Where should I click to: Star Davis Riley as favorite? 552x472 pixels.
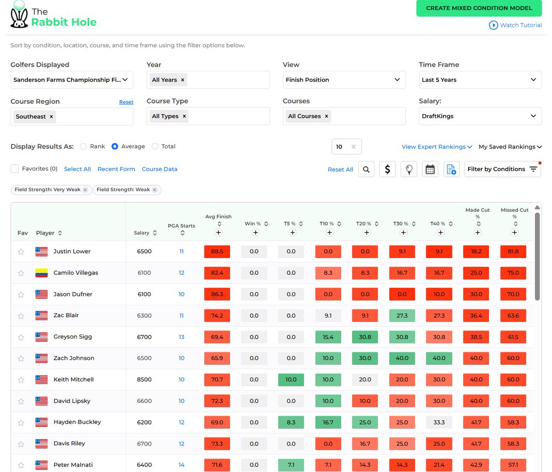21,444
